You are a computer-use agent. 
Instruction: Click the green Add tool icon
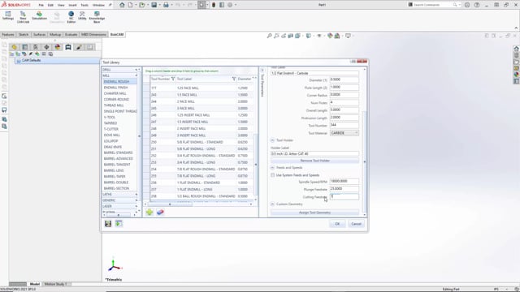coord(149,212)
